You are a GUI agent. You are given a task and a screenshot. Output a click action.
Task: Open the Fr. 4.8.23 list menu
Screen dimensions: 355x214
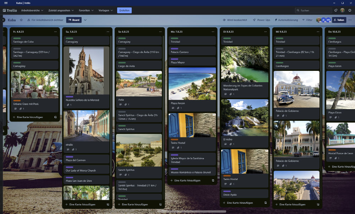click(55, 32)
